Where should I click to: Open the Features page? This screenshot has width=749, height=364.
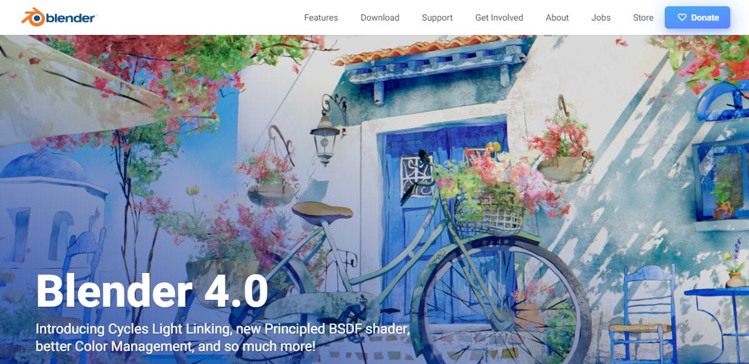click(321, 17)
